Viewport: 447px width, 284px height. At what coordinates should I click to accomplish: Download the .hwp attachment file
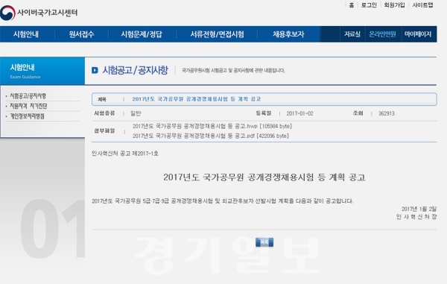tap(212, 126)
